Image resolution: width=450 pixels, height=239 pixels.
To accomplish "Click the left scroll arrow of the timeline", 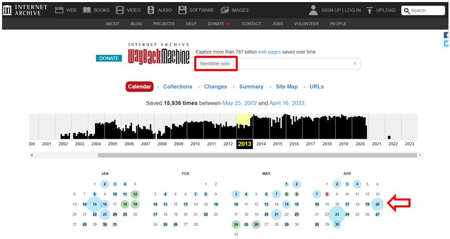I will click(32, 155).
